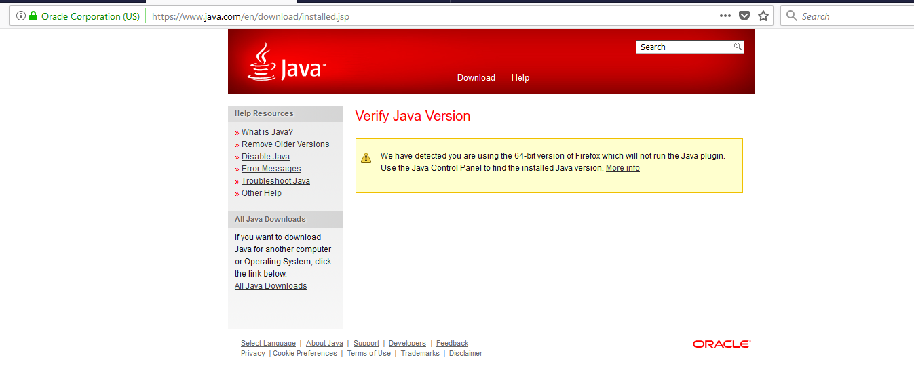Open the Download menu in the Java header
The height and width of the screenshot is (385, 914).
pyautogui.click(x=476, y=78)
